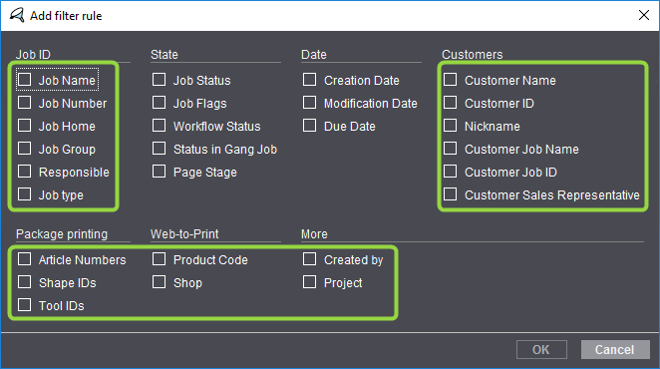Image resolution: width=660 pixels, height=369 pixels.
Task: Enable the Job Name checkbox
Action: pos(24,80)
